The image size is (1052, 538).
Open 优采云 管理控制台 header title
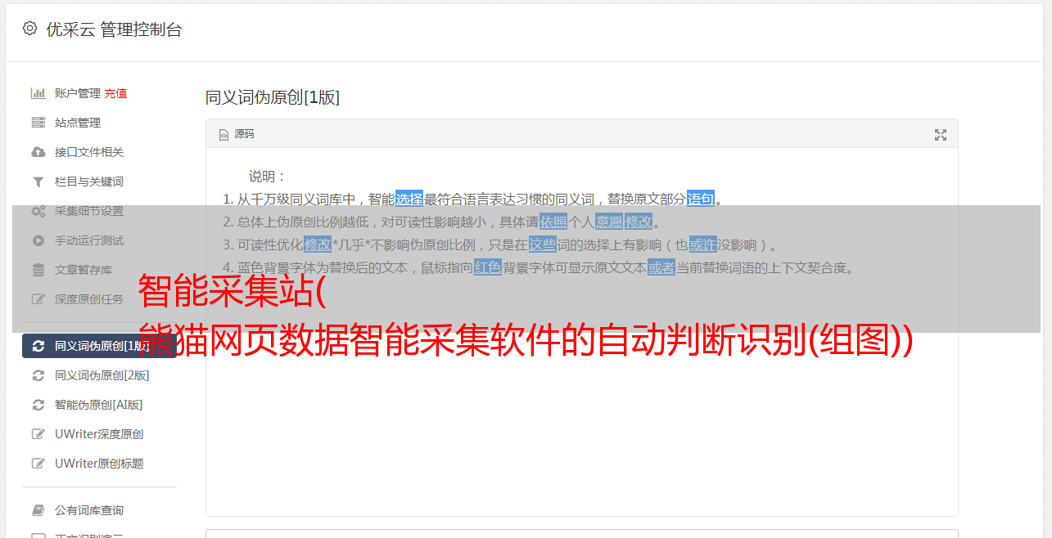[114, 29]
